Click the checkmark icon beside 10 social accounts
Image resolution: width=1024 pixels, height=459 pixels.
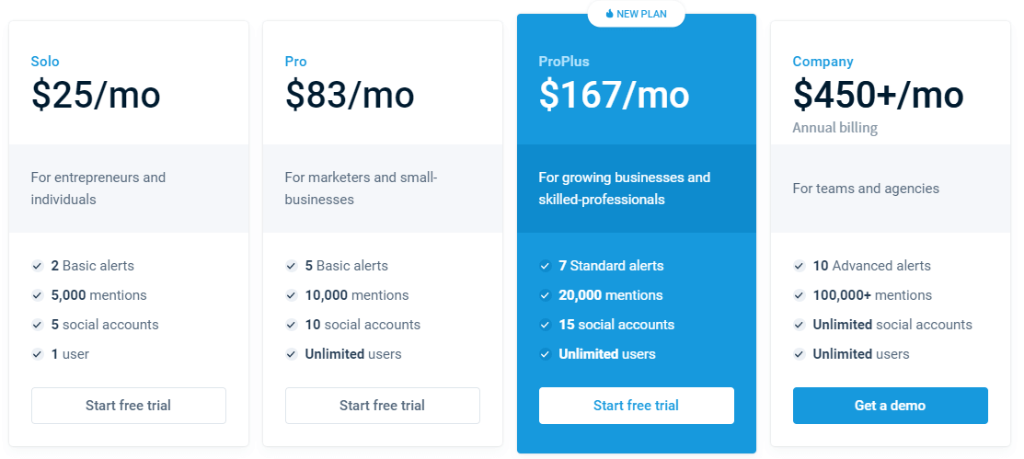pyautogui.click(x=292, y=325)
